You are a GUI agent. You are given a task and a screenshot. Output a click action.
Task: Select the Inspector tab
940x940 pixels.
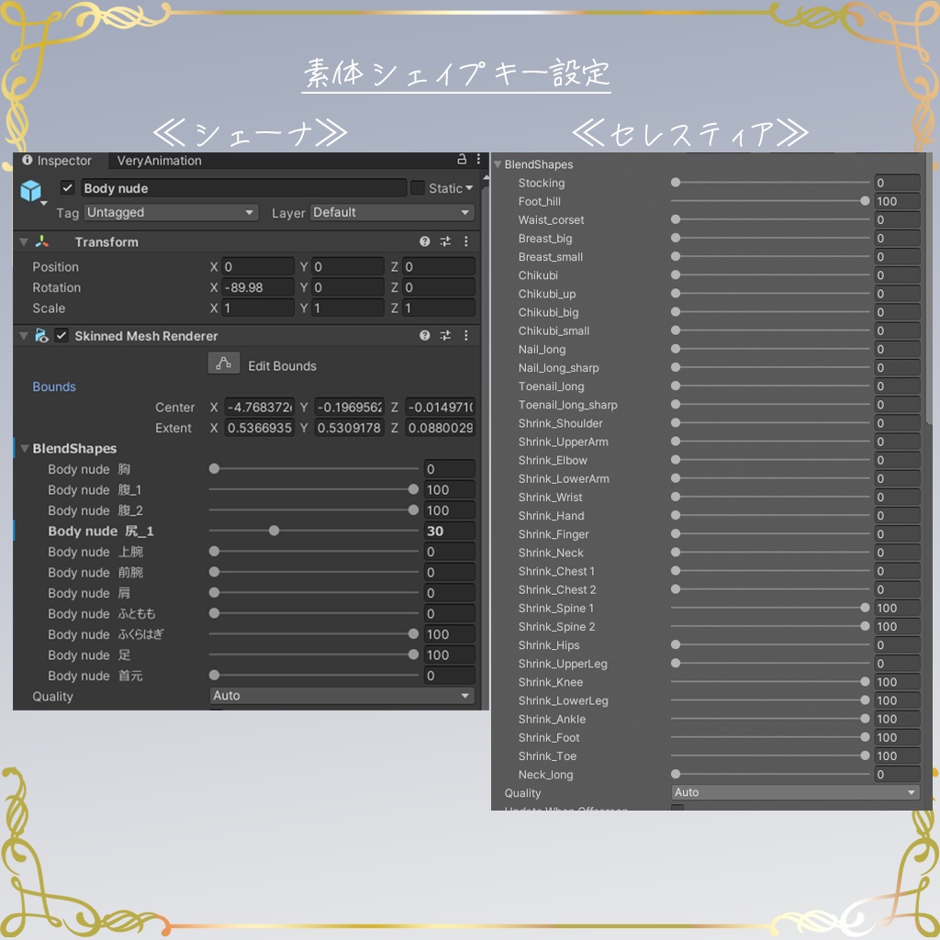64,160
